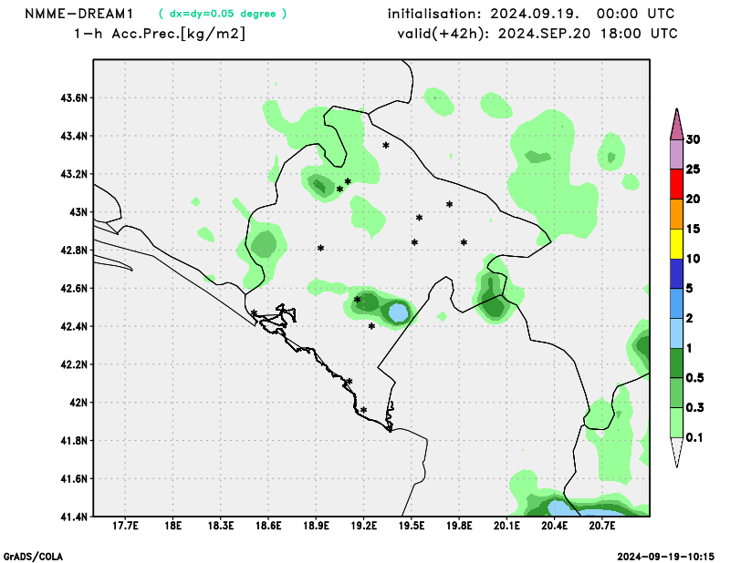Click the 42.6N latitude label
The height and width of the screenshot is (563, 730).
[74, 288]
